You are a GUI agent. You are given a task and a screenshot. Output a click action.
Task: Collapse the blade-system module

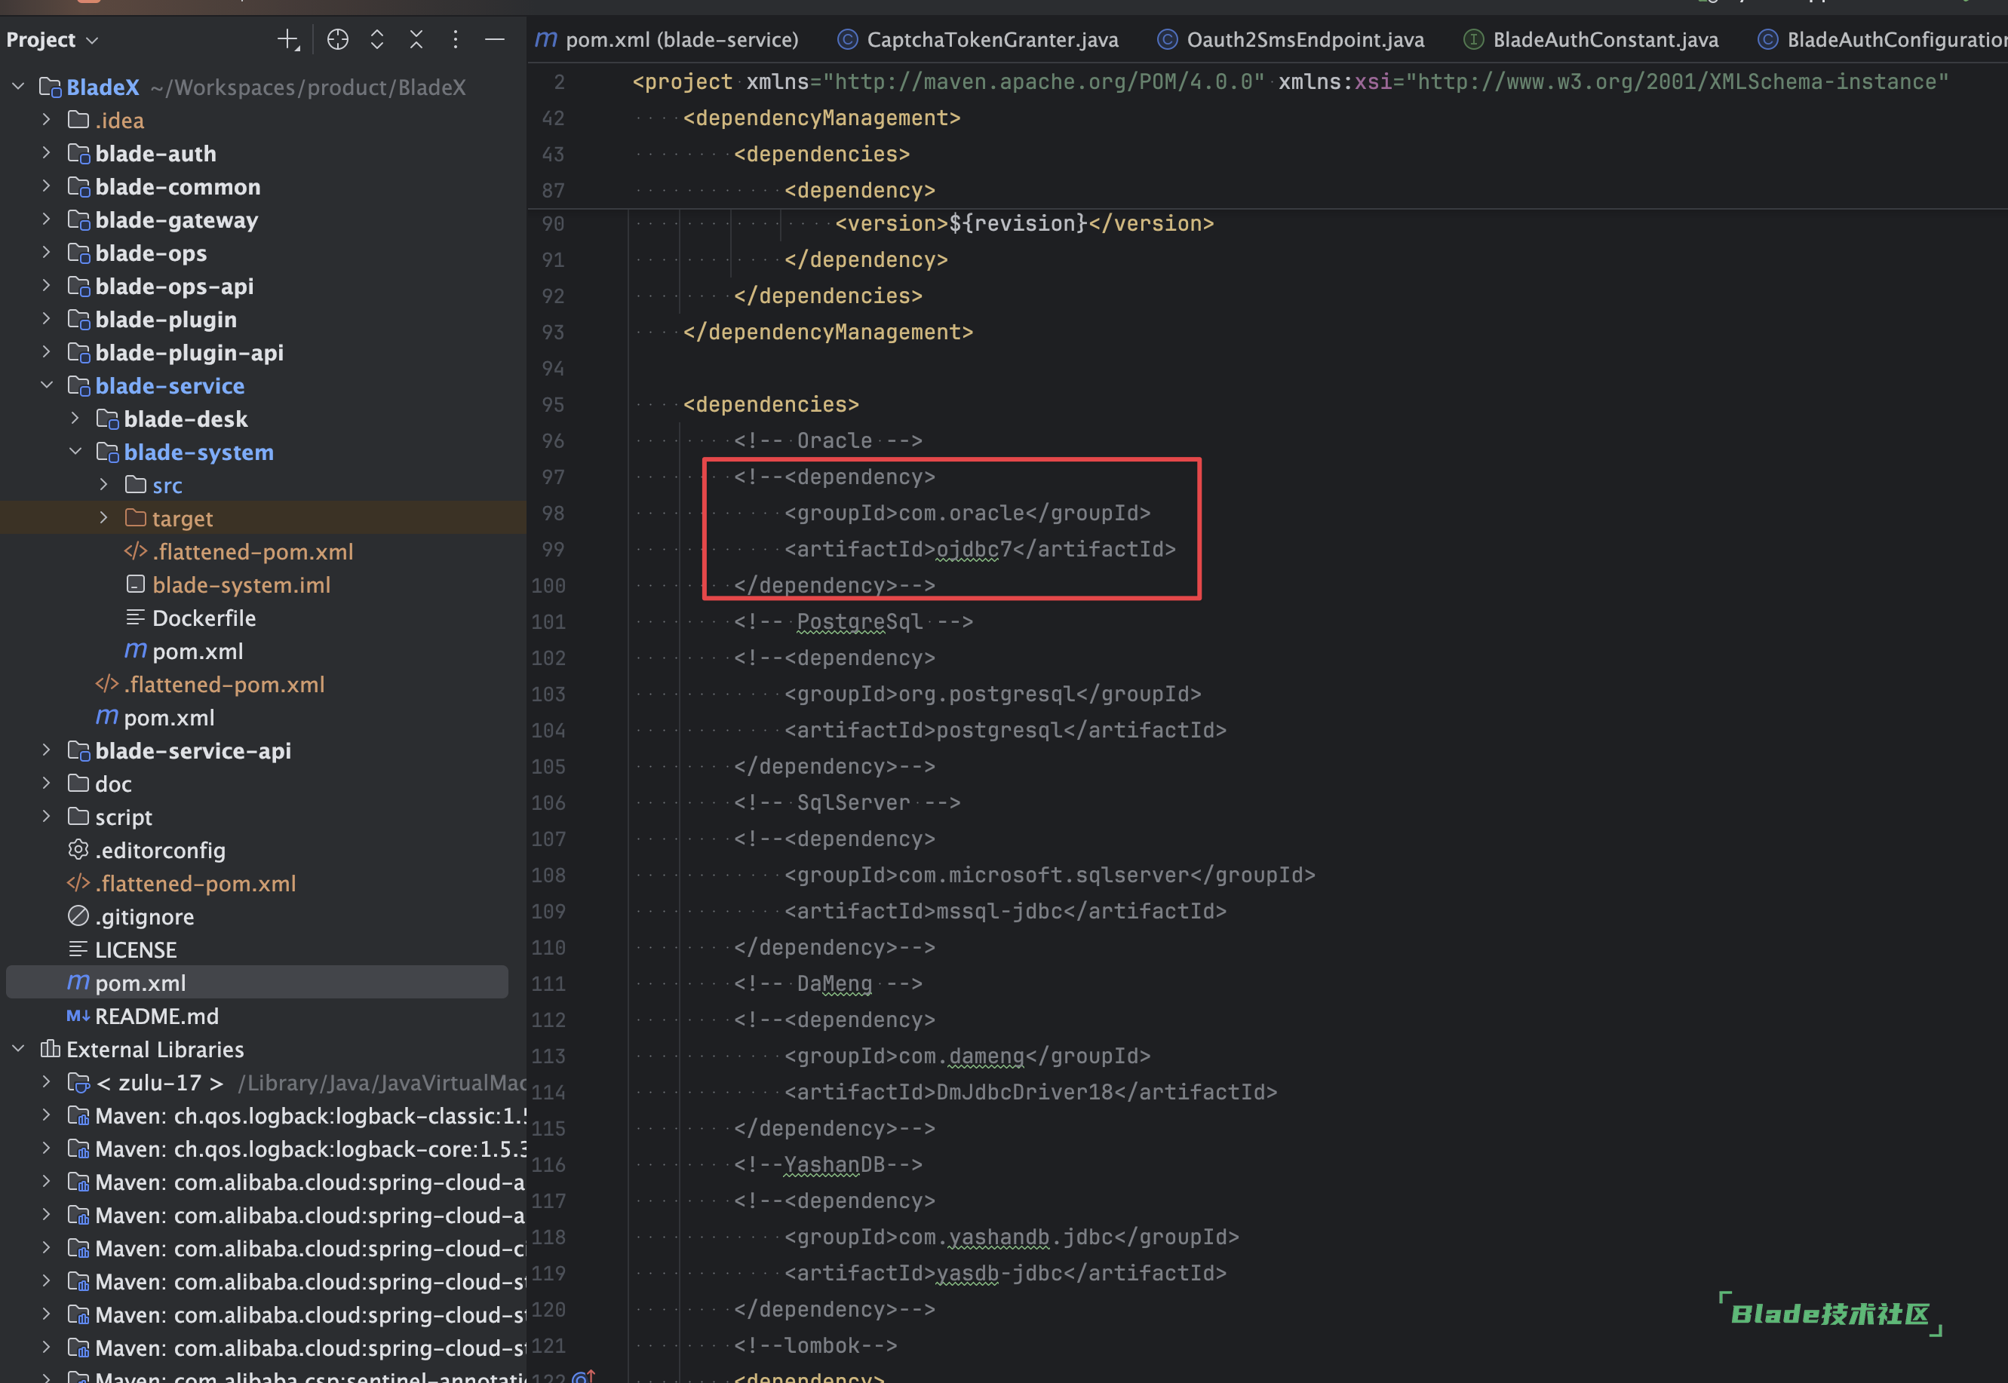75,452
